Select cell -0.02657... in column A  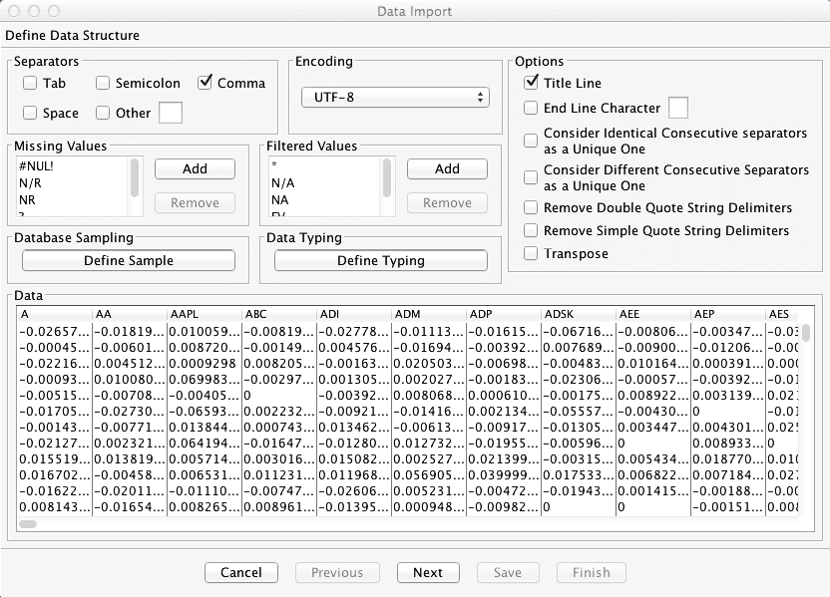point(55,332)
